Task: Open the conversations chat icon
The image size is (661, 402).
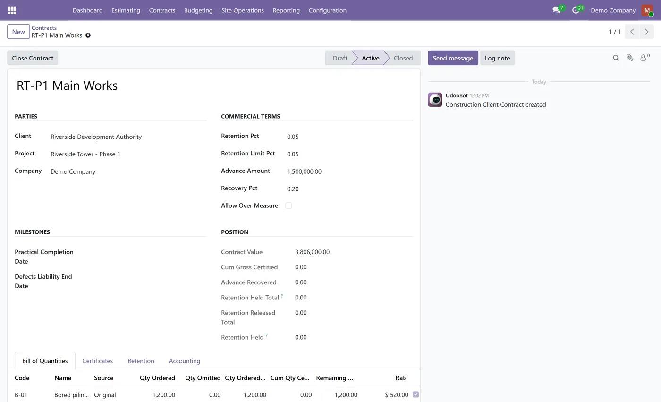Action: [557, 10]
